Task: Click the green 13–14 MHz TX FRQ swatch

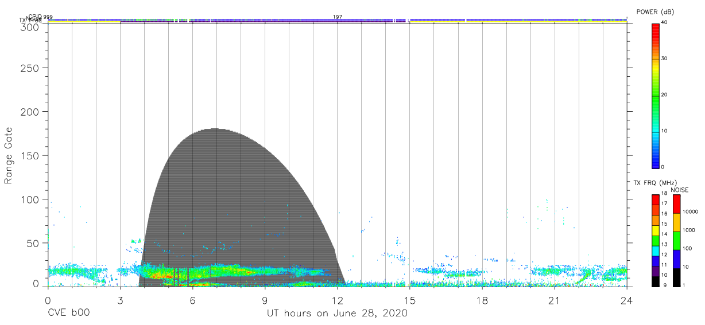Action: click(655, 240)
